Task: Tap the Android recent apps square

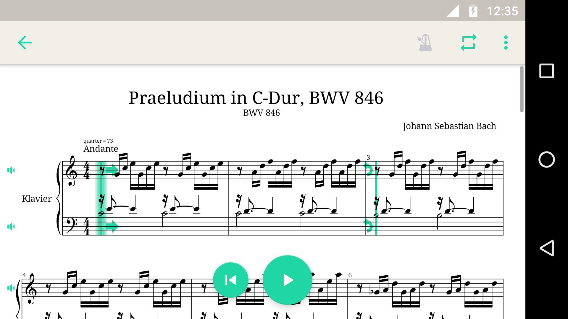Action: pos(547,71)
